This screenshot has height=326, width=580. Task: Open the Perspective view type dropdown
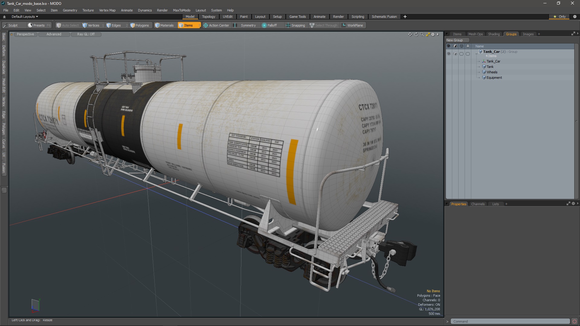click(x=25, y=34)
